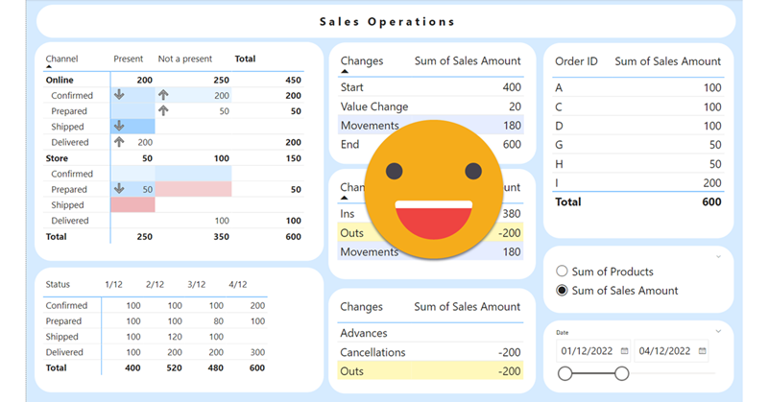769x402 pixels.
Task: Click up arrow in Online Delivered row
Action: [119, 142]
